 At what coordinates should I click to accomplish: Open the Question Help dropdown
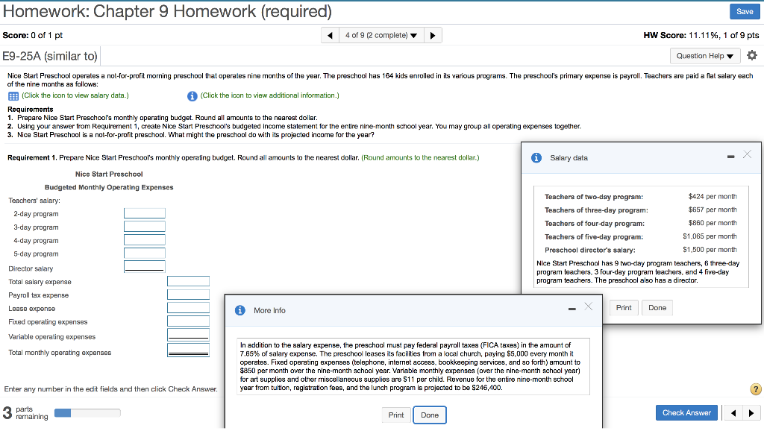click(x=704, y=55)
